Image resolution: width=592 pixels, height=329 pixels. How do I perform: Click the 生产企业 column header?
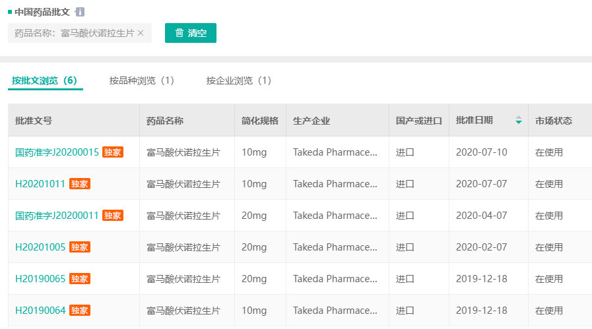[312, 121]
